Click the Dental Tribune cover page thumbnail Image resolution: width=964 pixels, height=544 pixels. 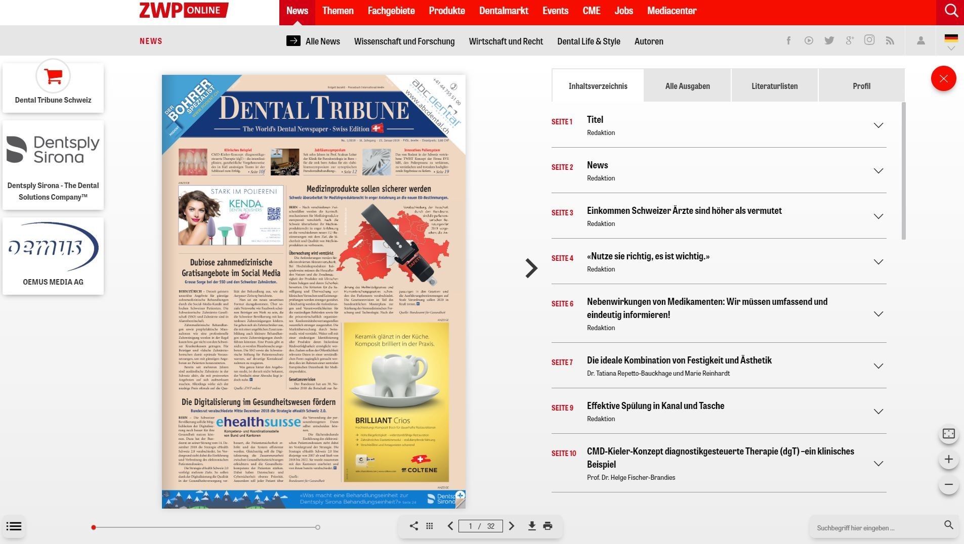314,292
